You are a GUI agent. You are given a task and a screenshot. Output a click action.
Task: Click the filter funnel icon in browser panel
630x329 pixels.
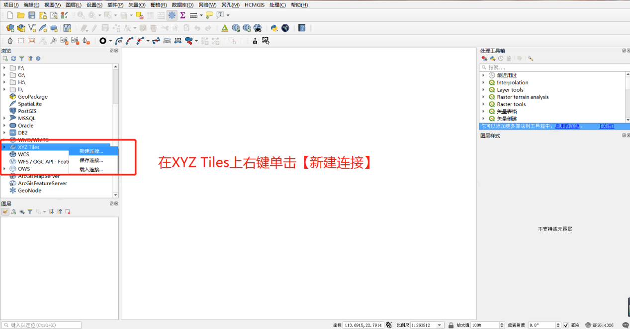(21, 59)
